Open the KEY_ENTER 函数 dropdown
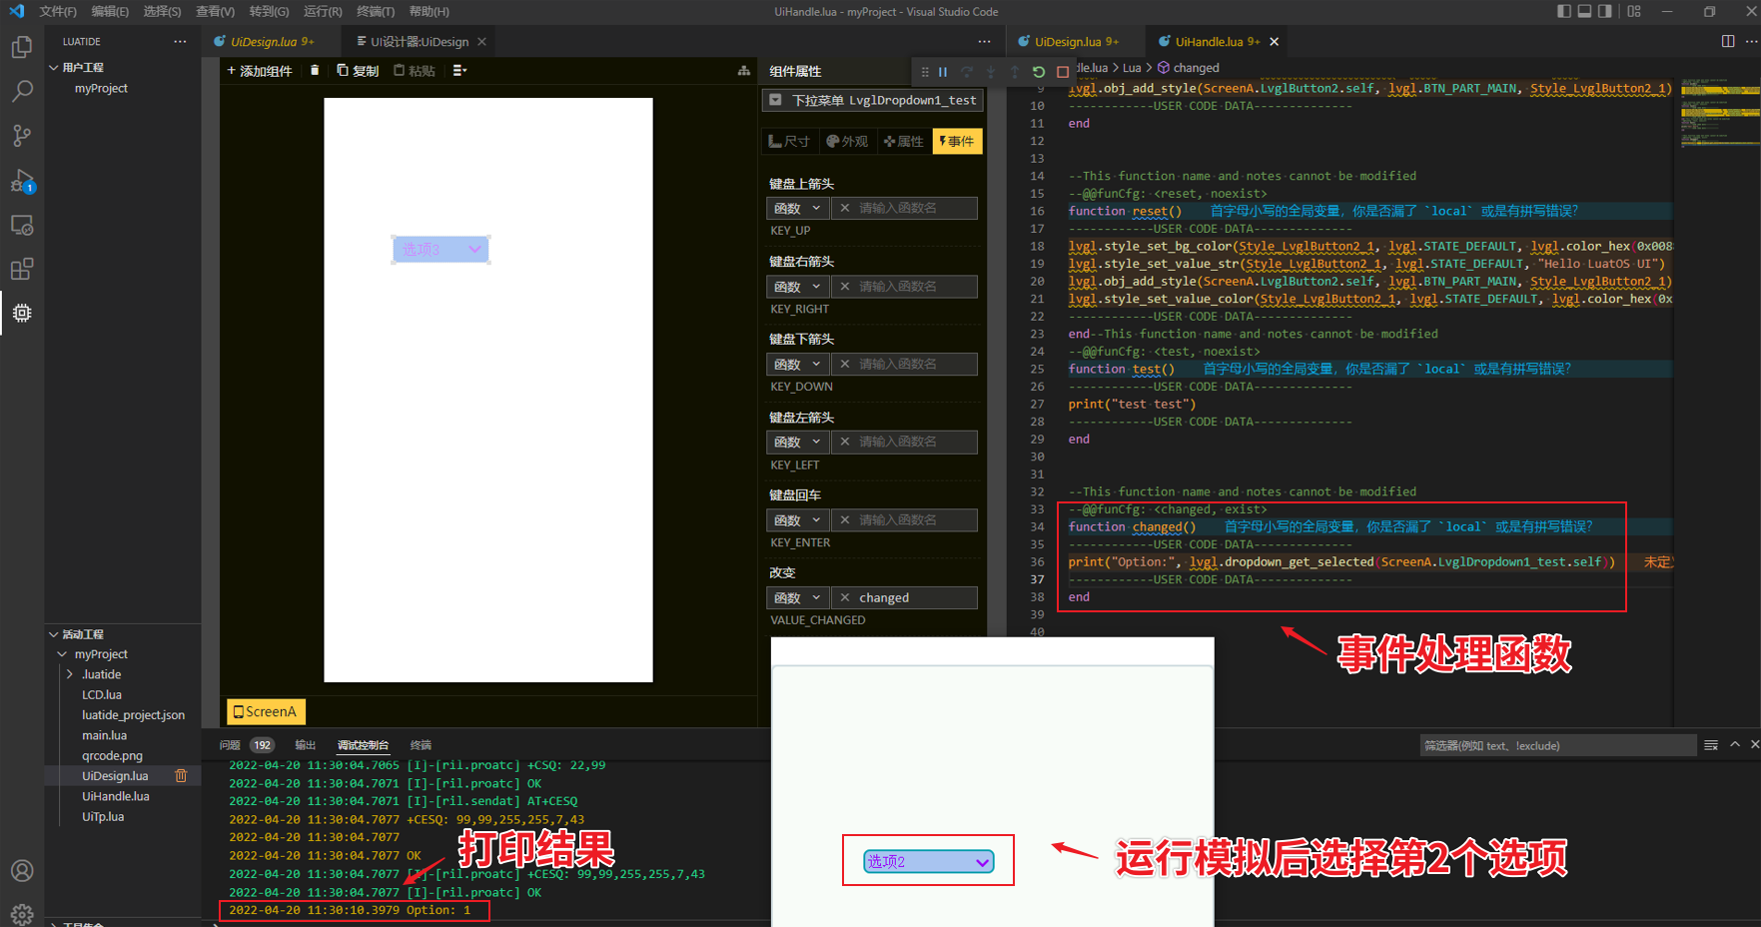Viewport: 1761px width, 927px height. click(x=797, y=519)
